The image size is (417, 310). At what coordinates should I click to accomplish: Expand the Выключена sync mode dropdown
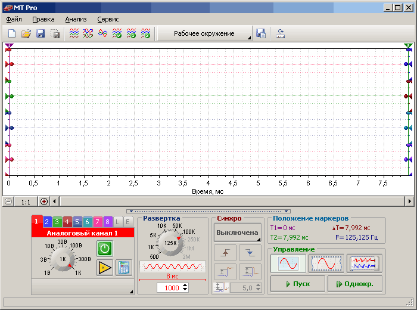[x=238, y=232]
